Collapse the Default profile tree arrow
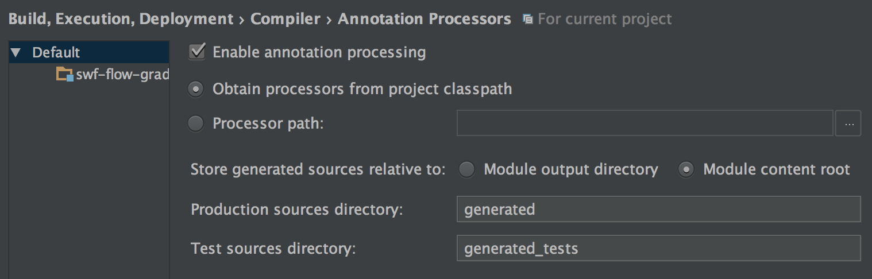872x279 pixels. pos(16,53)
